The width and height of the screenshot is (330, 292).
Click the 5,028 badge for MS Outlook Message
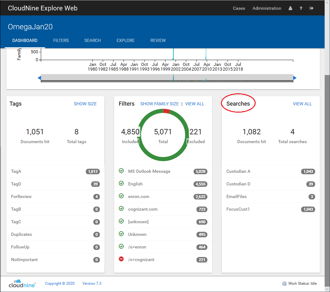coord(200,171)
